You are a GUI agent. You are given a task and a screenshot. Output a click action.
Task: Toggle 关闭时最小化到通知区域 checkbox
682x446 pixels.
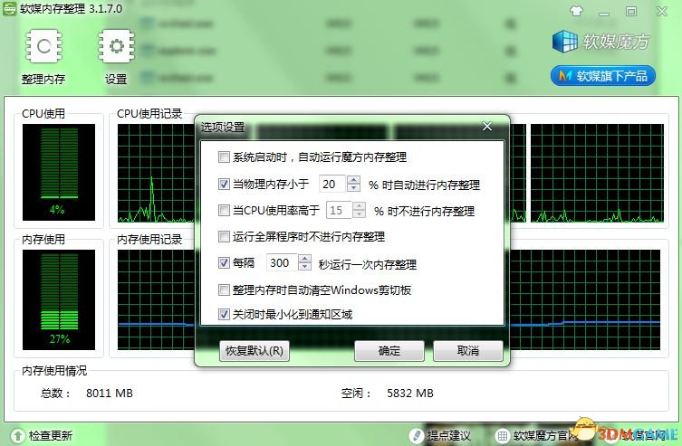coord(224,314)
